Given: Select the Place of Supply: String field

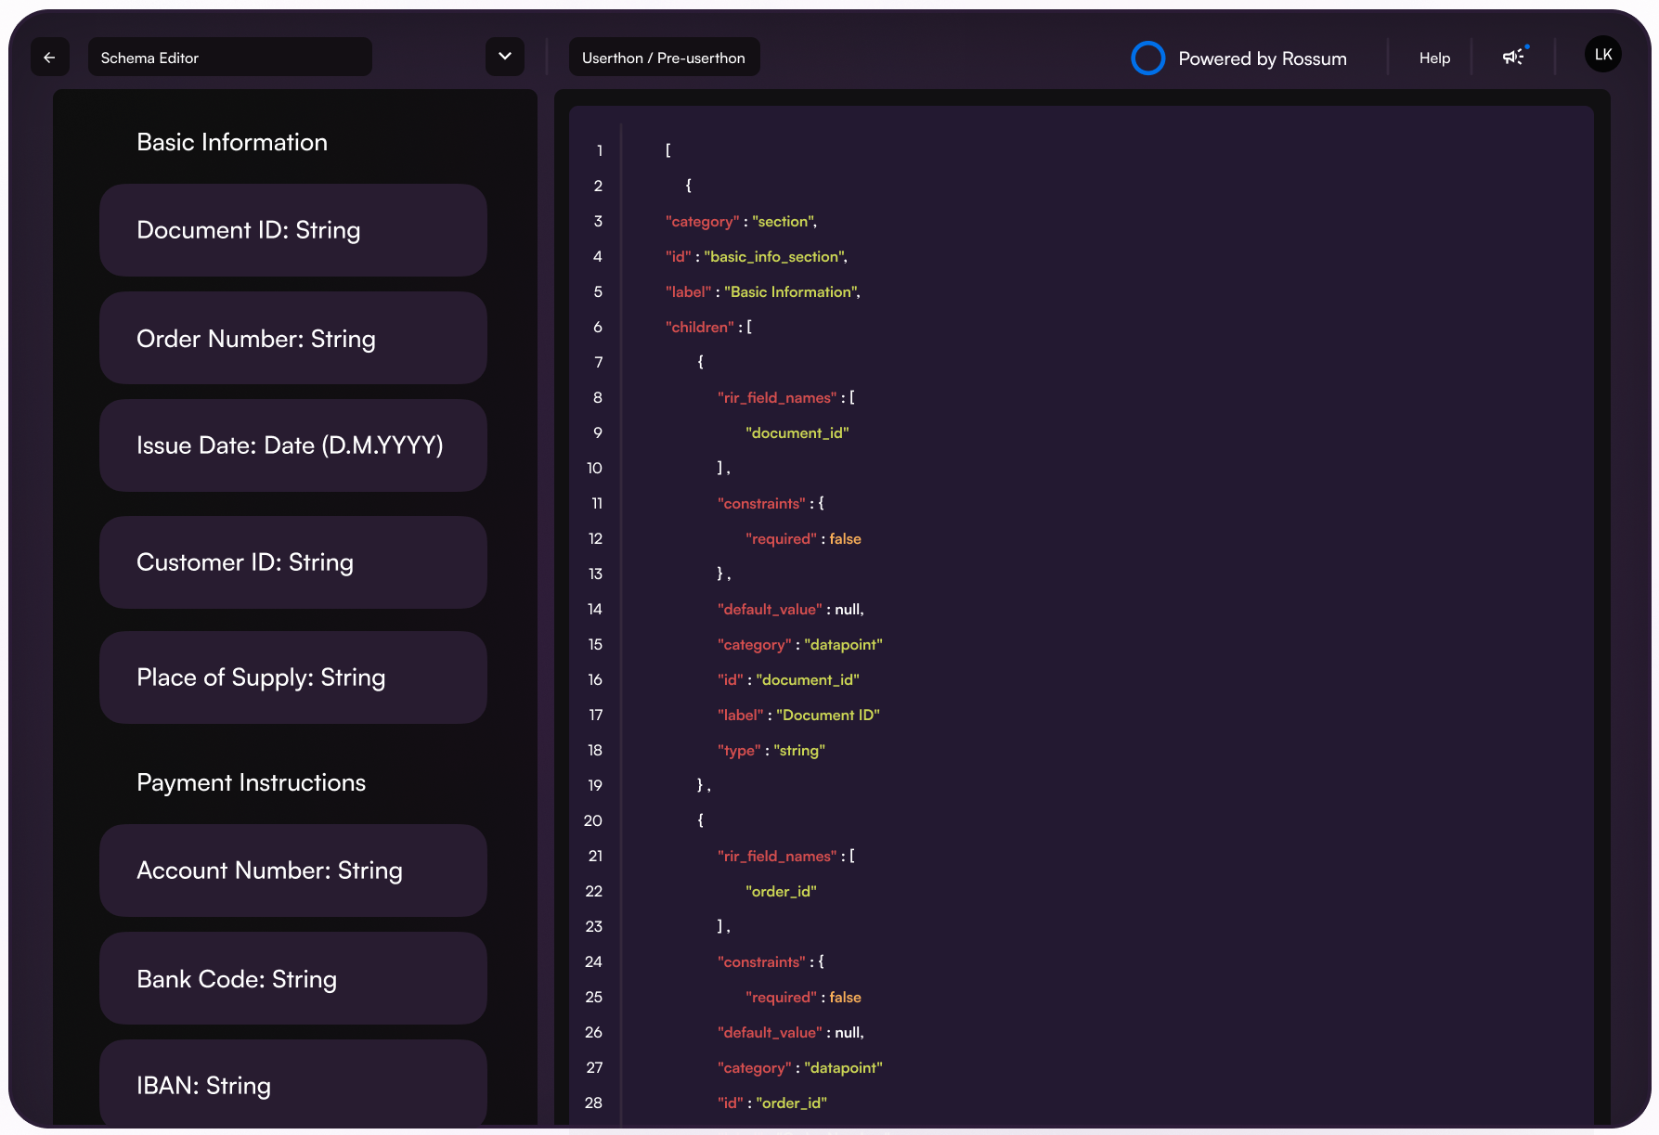Looking at the screenshot, I should pos(293,677).
